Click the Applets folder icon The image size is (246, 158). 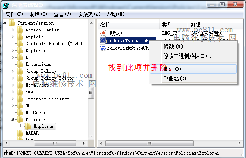[x=20, y=37]
